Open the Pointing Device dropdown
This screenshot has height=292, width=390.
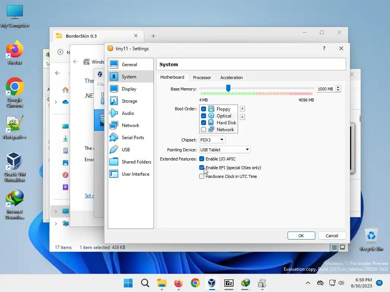[225, 150]
